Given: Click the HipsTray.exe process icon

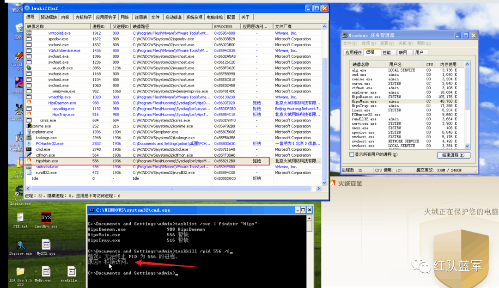Looking at the screenshot, I should click(29, 114).
